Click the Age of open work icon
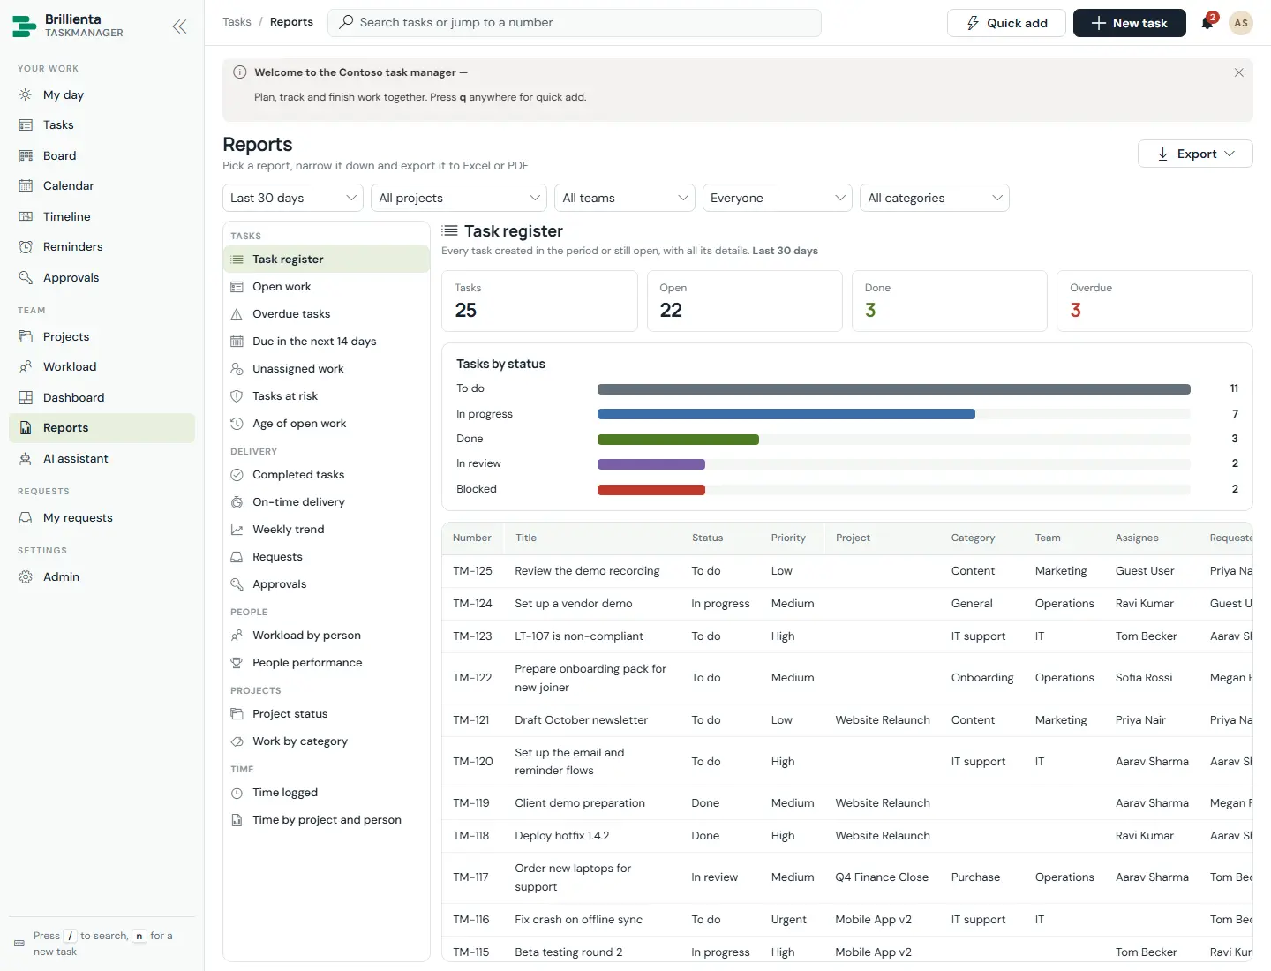 tap(237, 424)
